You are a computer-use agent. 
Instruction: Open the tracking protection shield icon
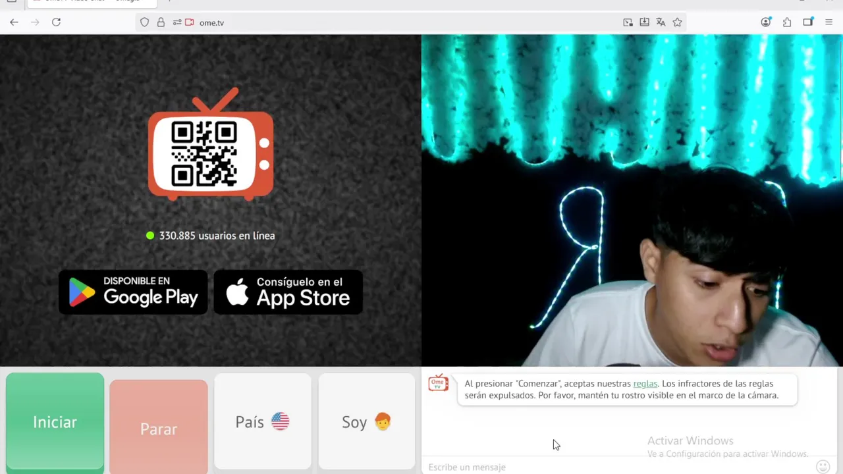145,22
